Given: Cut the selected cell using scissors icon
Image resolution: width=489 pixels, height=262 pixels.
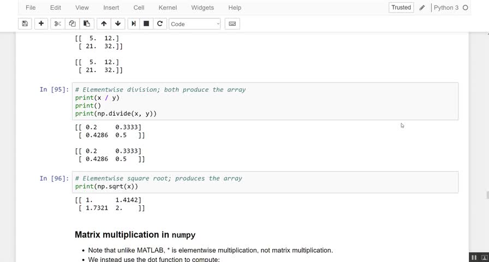Looking at the screenshot, I should 57,23.
